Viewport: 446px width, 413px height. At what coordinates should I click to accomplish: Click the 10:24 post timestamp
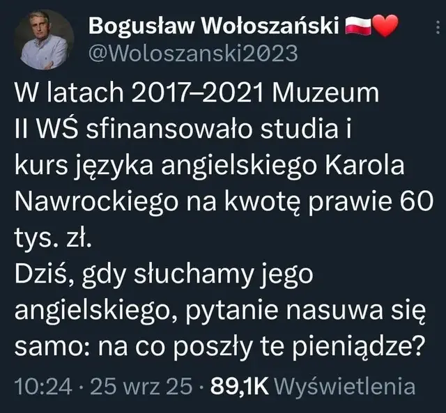click(43, 387)
